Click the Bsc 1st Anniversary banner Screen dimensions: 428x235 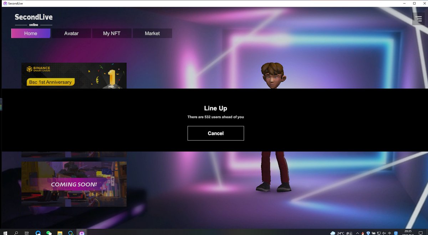coord(74,75)
